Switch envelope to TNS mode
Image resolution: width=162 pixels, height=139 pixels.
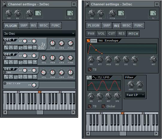101,41
